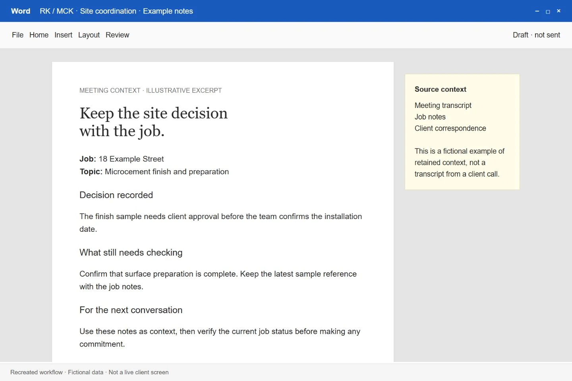Click the 'Decision recorded' subheading
572x381 pixels.
(x=116, y=195)
